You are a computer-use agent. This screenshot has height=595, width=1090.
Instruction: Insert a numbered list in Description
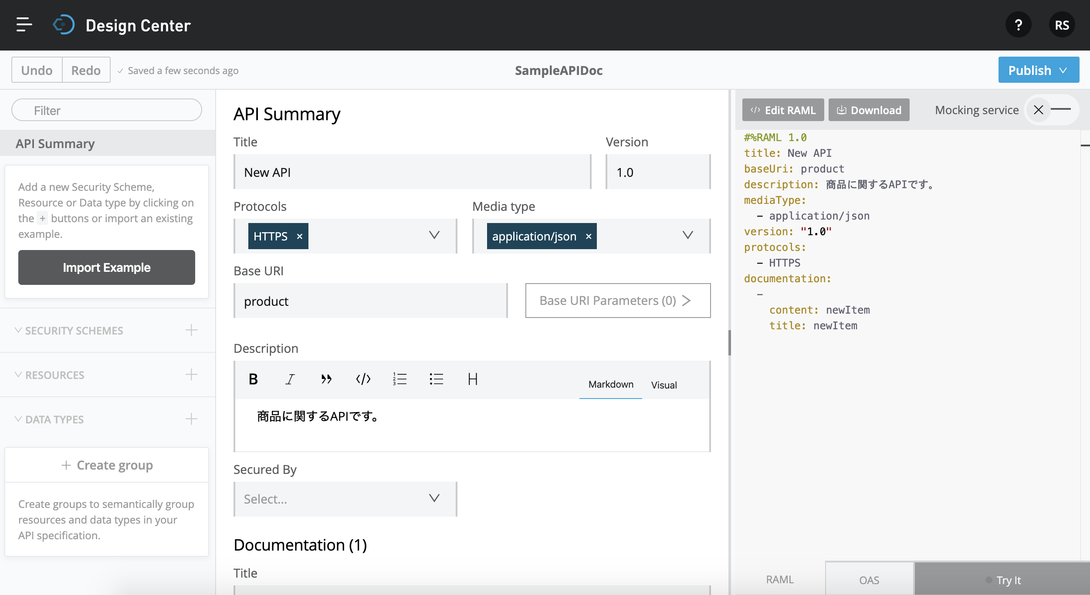[399, 379]
